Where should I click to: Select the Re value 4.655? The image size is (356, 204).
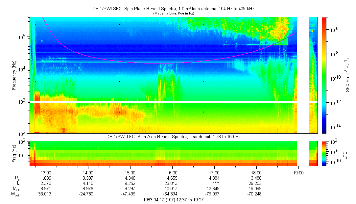[172, 178]
